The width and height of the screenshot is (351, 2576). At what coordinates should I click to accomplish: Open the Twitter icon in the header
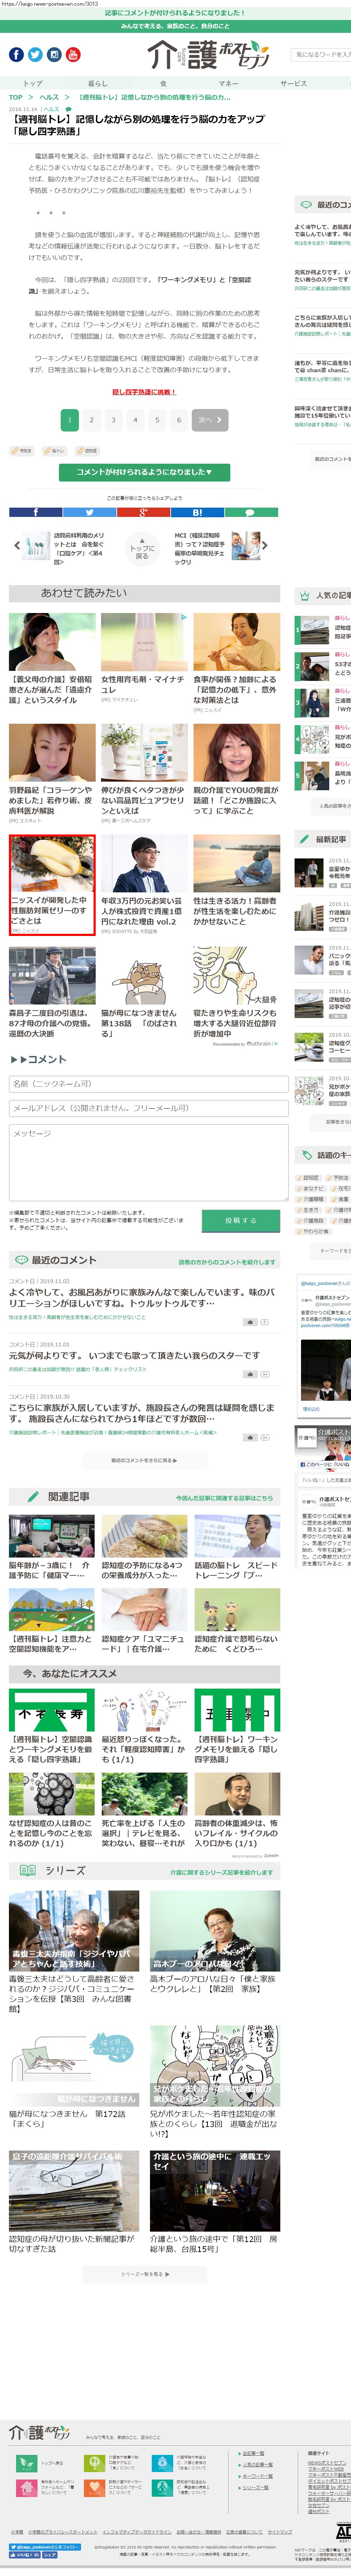point(35,54)
